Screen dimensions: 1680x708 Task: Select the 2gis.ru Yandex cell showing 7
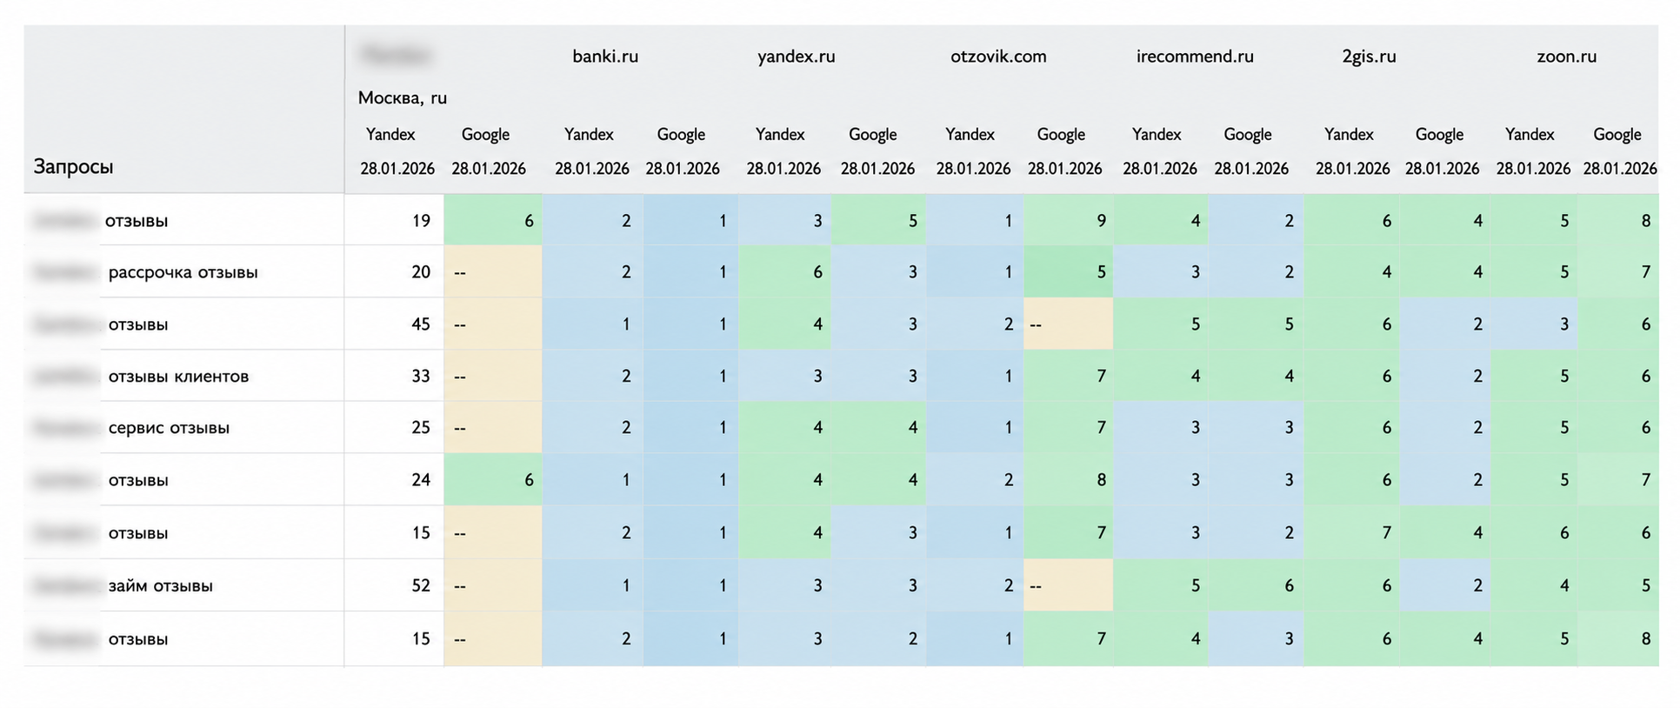pos(1351,532)
